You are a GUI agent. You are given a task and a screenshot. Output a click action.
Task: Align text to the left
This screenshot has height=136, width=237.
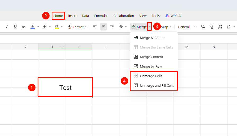[95, 27]
